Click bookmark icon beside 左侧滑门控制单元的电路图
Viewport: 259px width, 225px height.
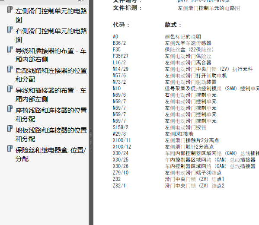(10, 10)
